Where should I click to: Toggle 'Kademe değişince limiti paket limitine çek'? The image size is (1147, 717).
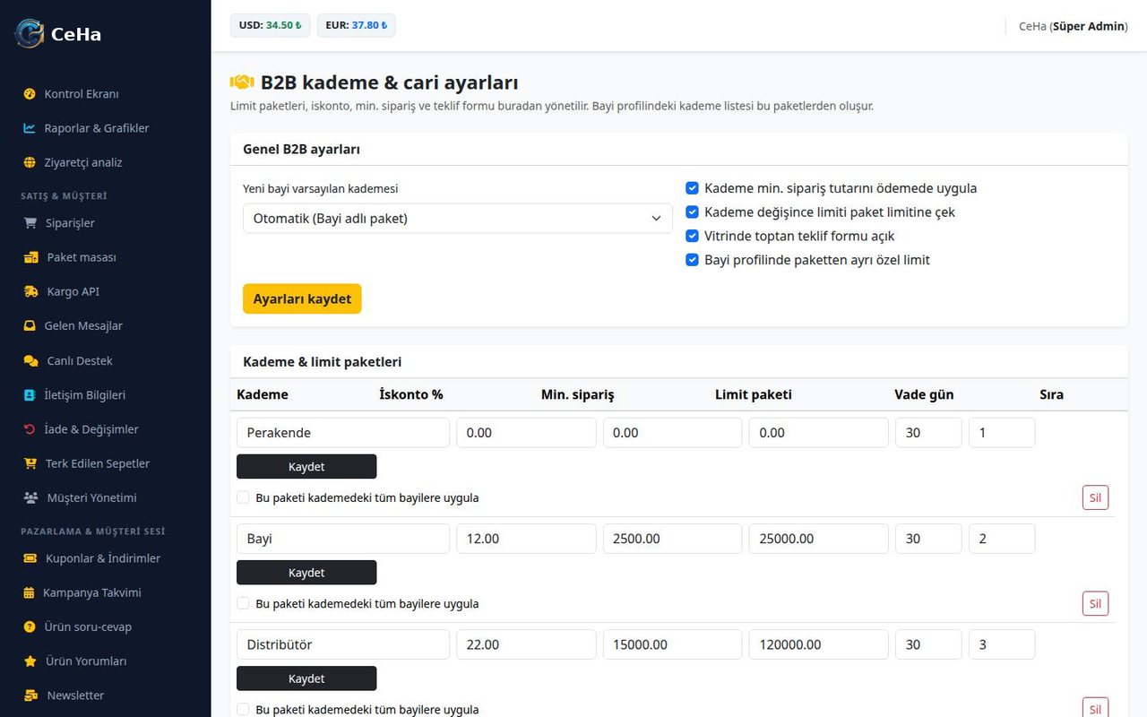[692, 212]
